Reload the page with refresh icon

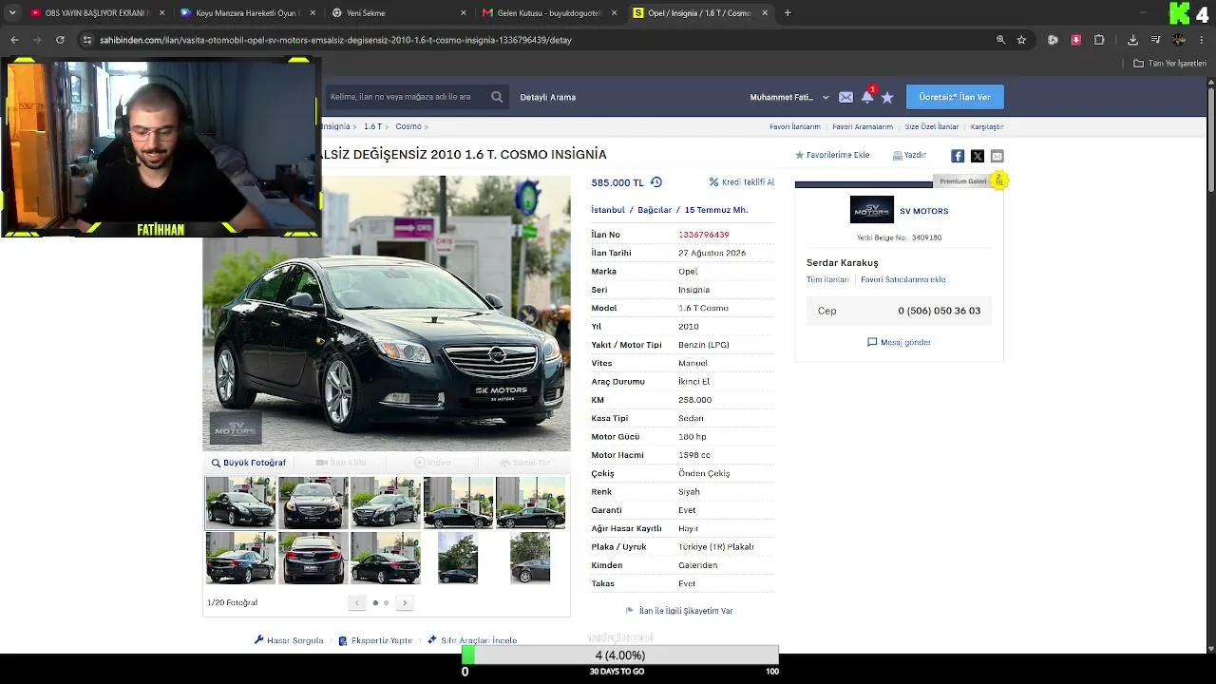tap(60, 40)
